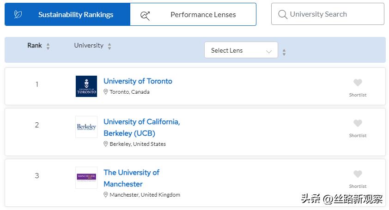389x210 pixels.
Task: Open the University of Toronto link
Action: [x=138, y=81]
